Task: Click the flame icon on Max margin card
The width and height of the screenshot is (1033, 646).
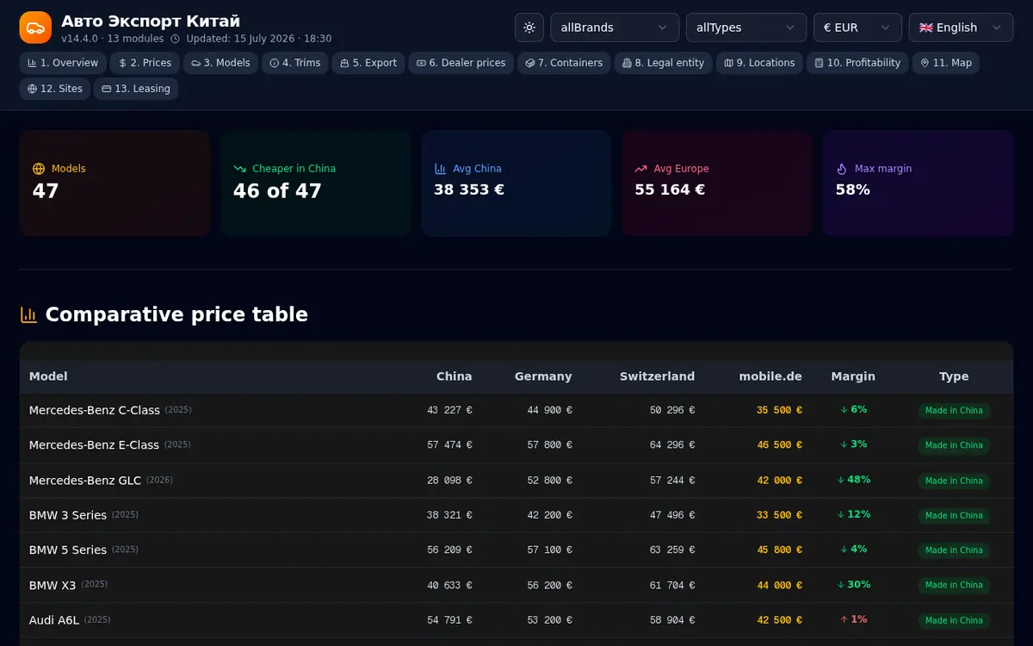Action: 842,169
